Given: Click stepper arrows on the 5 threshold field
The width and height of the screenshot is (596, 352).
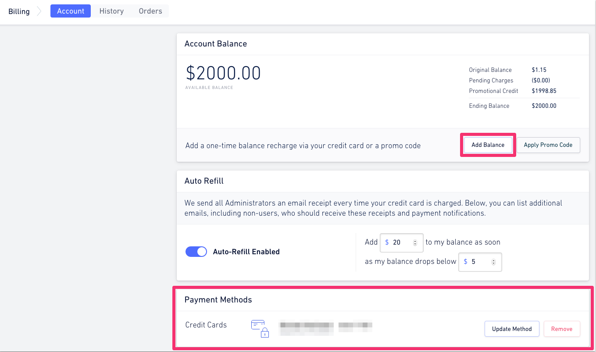Looking at the screenshot, I should pos(493,262).
